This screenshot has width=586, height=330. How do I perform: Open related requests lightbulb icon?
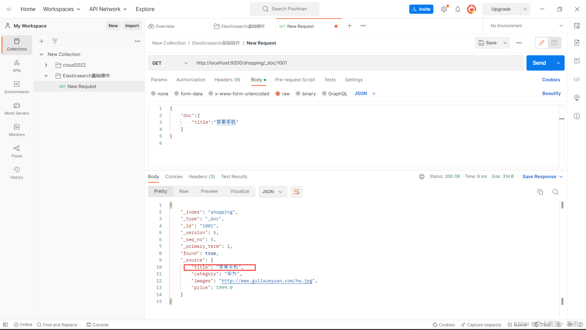pyautogui.click(x=577, y=98)
